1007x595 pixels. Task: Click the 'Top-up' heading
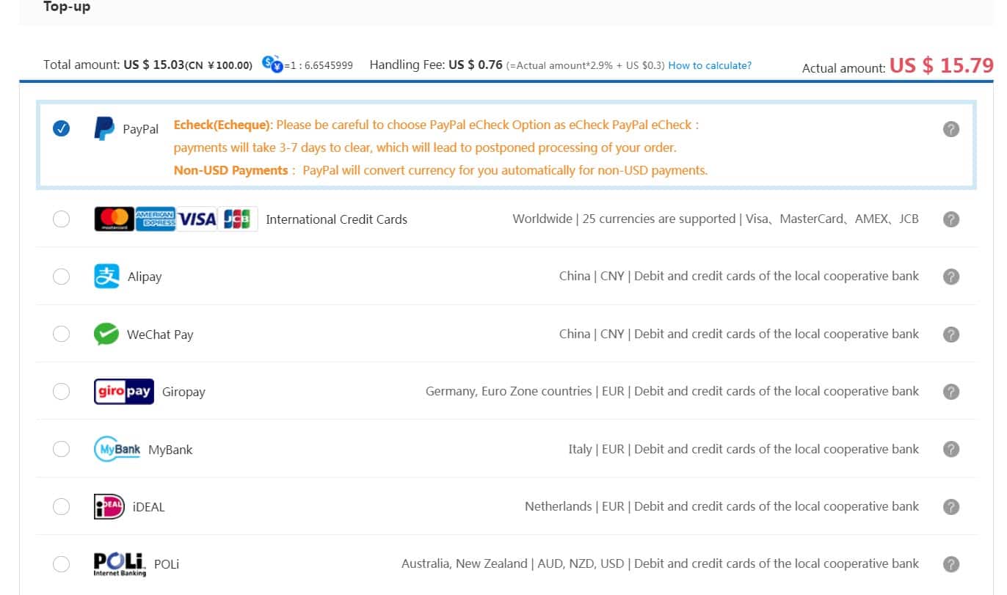[67, 7]
